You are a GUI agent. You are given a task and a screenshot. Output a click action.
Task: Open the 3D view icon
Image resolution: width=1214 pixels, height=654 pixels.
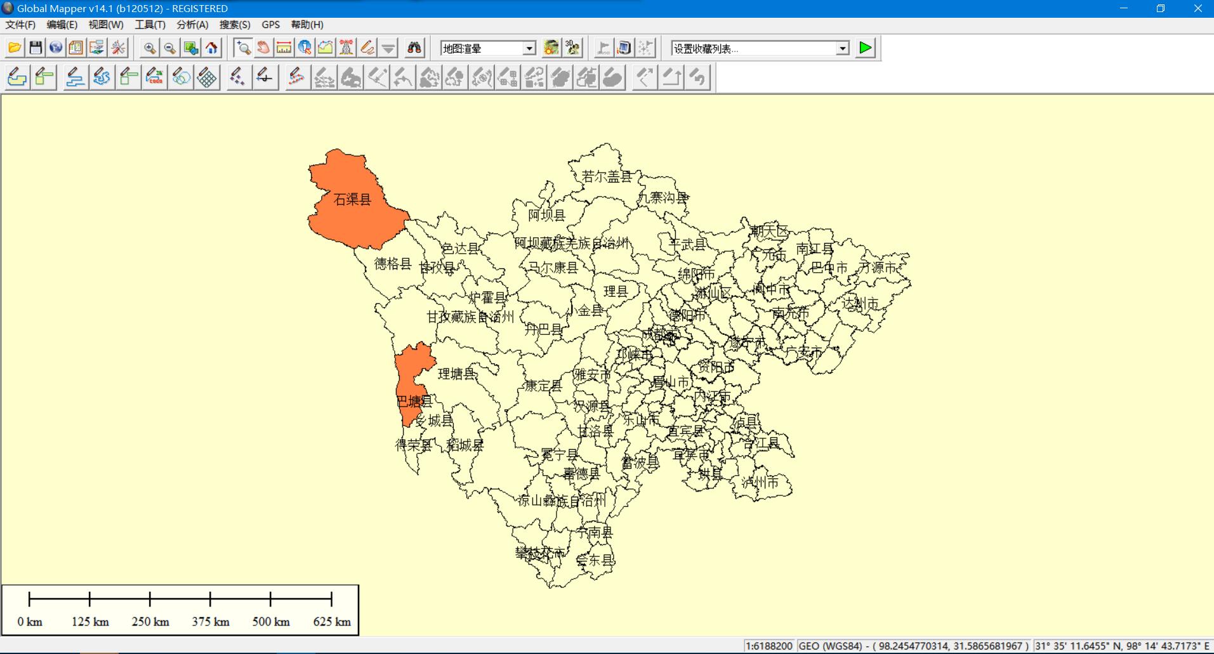point(573,48)
